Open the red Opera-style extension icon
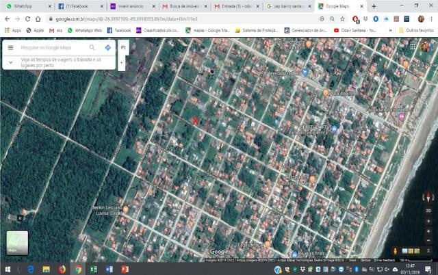 tap(355, 19)
